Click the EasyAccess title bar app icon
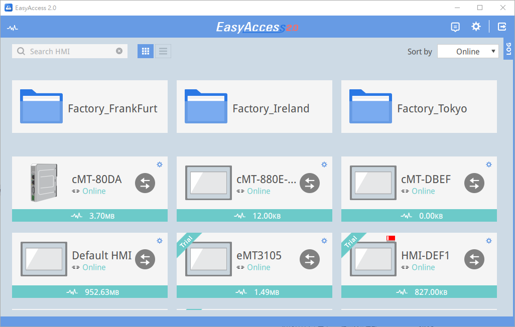This screenshot has height=327, width=515. (x=8, y=8)
